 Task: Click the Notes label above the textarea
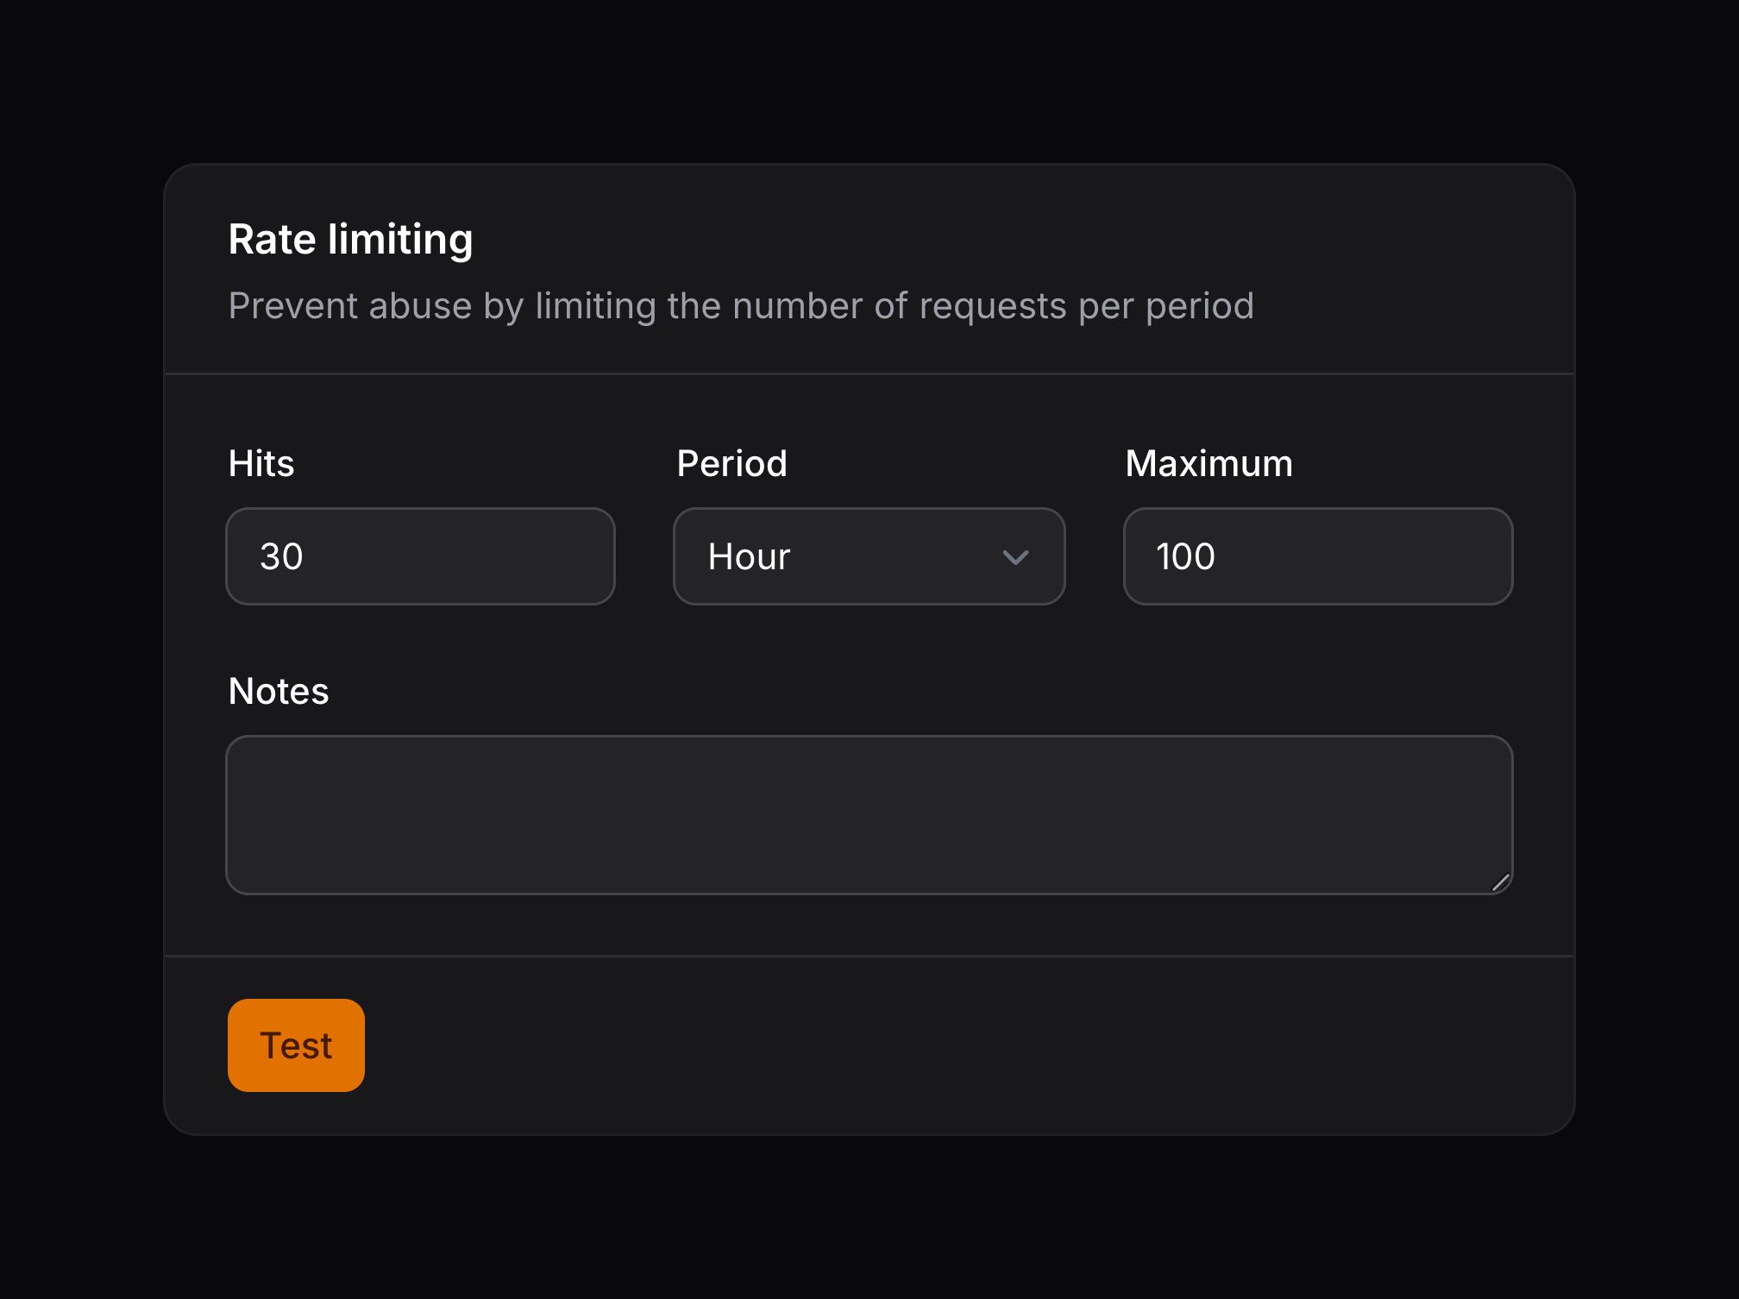[278, 690]
